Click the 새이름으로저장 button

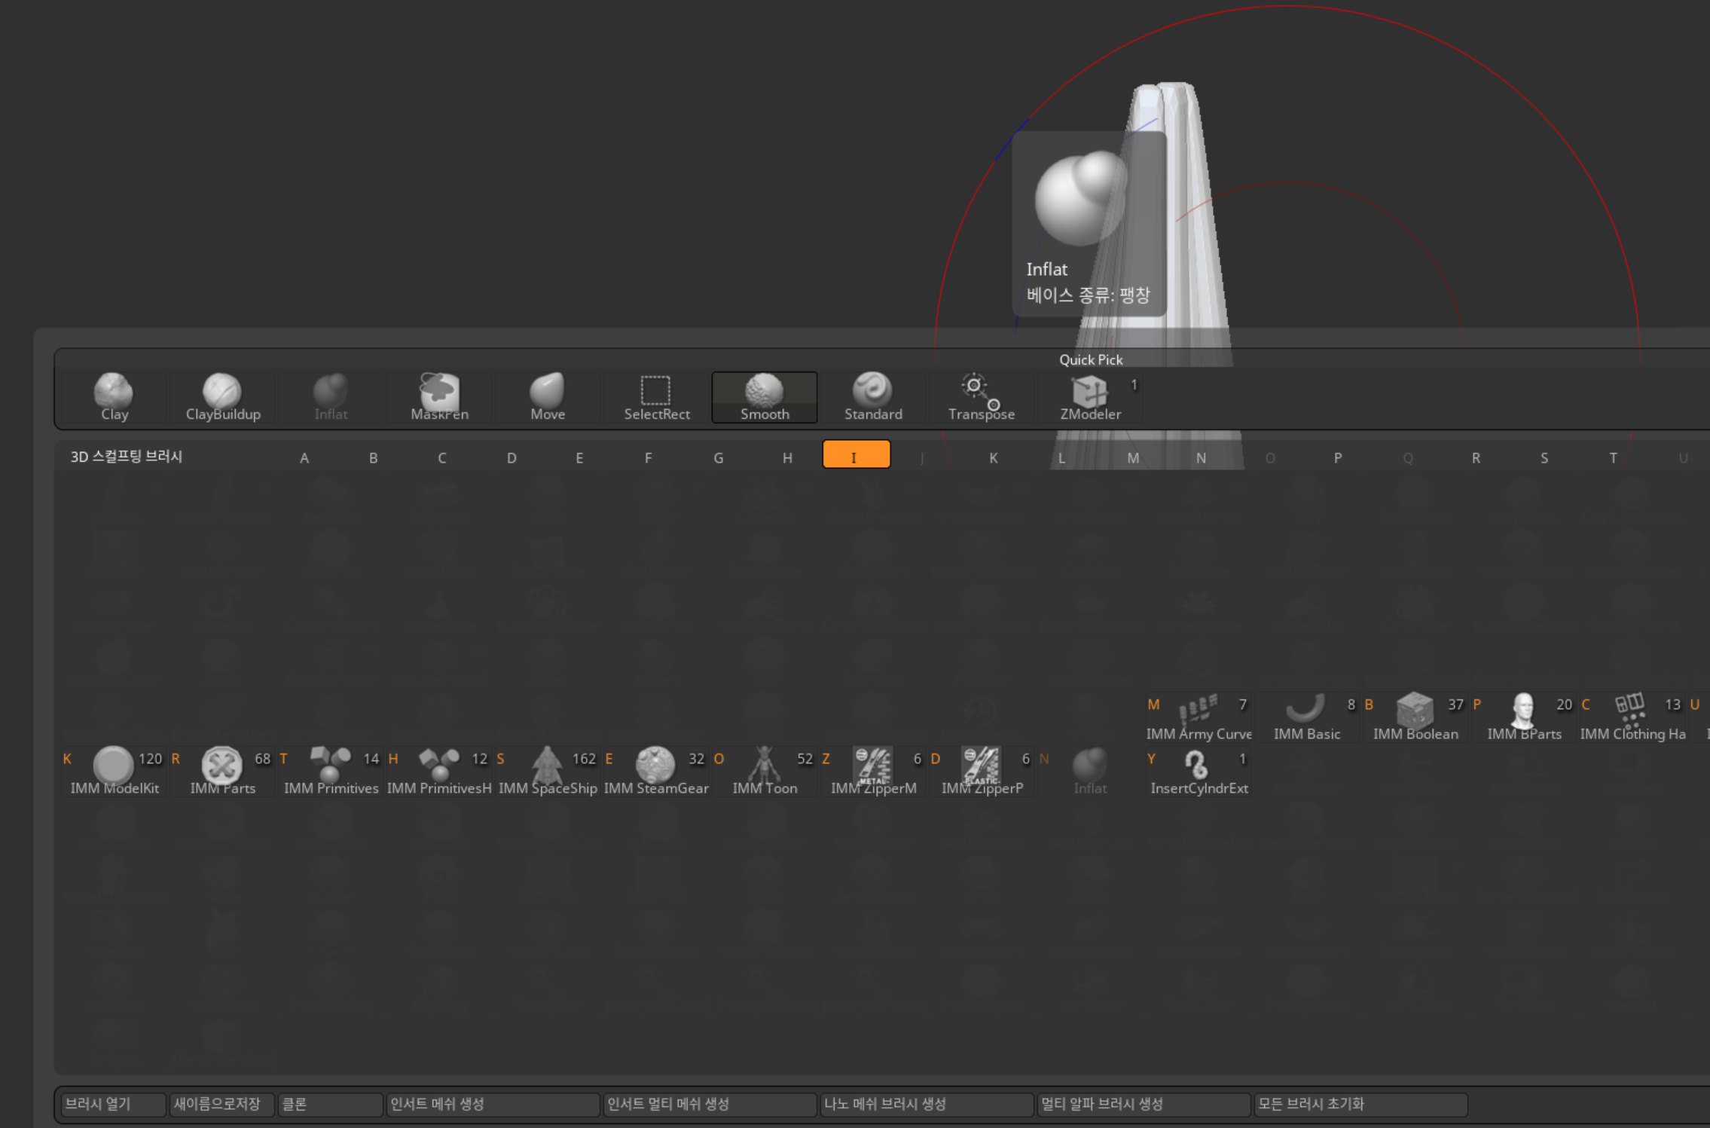pos(221,1104)
